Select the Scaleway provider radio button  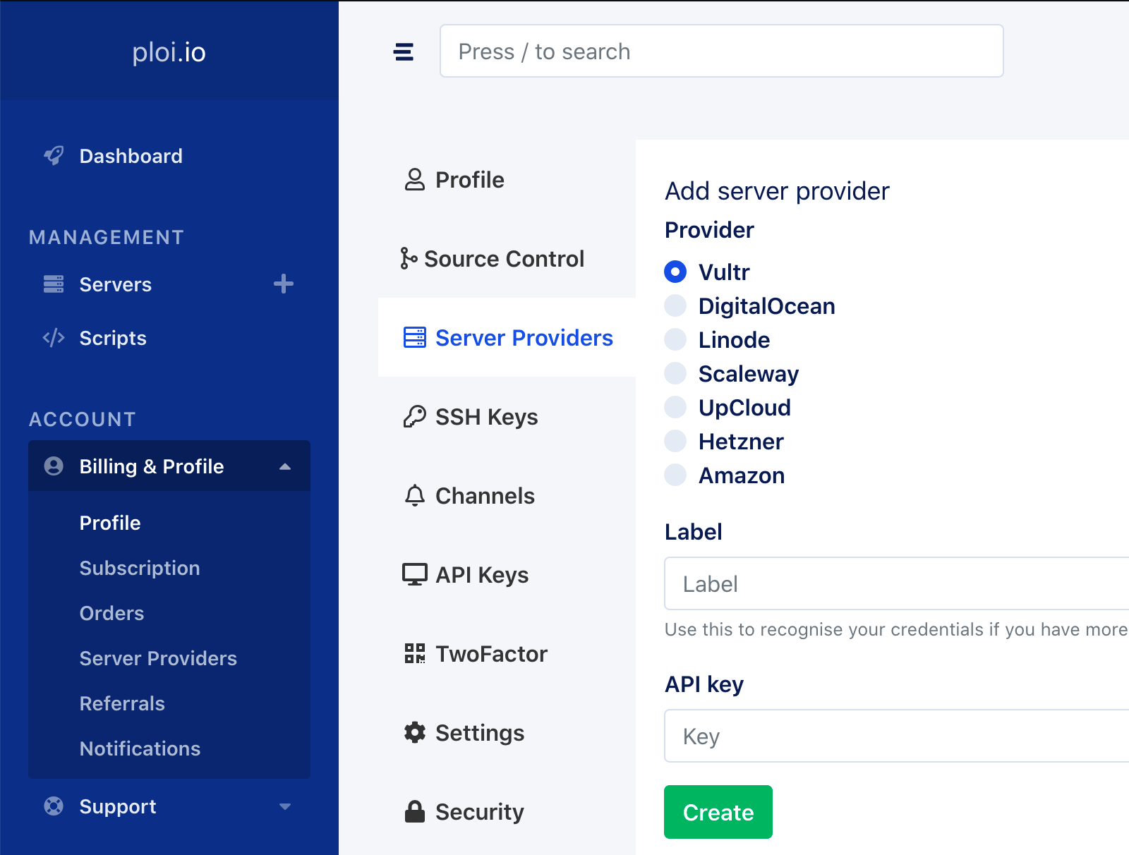point(675,373)
